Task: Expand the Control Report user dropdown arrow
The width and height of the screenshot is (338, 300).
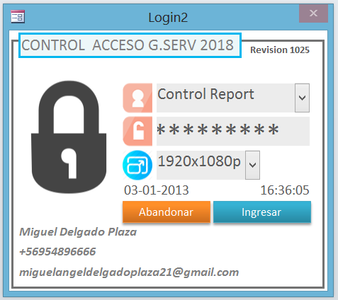Action: 302,98
